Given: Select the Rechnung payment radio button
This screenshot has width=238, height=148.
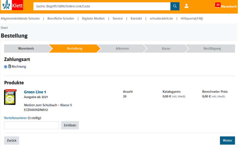Looking at the screenshot, I should pyautogui.click(x=6, y=67).
